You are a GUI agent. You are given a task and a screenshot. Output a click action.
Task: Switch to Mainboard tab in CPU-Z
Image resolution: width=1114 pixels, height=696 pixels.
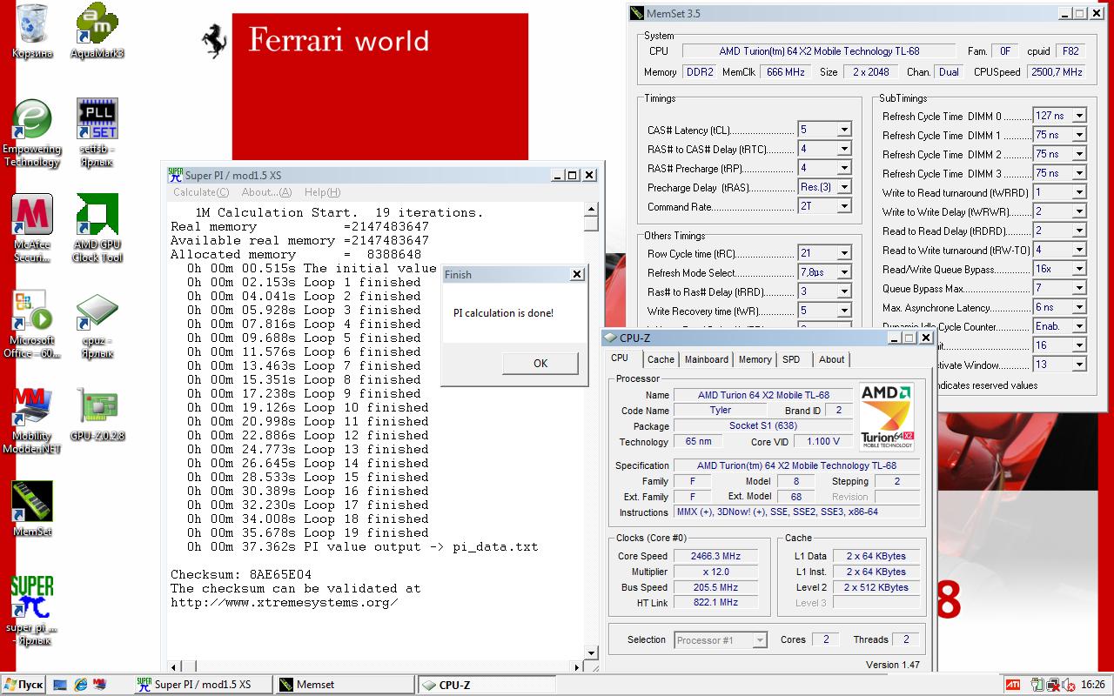click(707, 359)
